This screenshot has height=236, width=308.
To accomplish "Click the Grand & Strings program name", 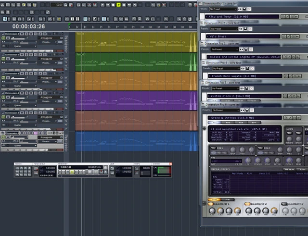I will (232, 118).
